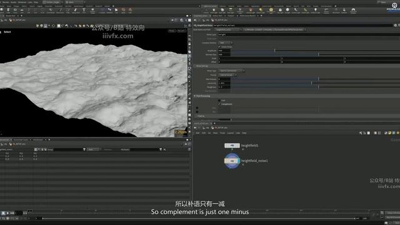Click the Element Size value field

[x=224, y=54]
